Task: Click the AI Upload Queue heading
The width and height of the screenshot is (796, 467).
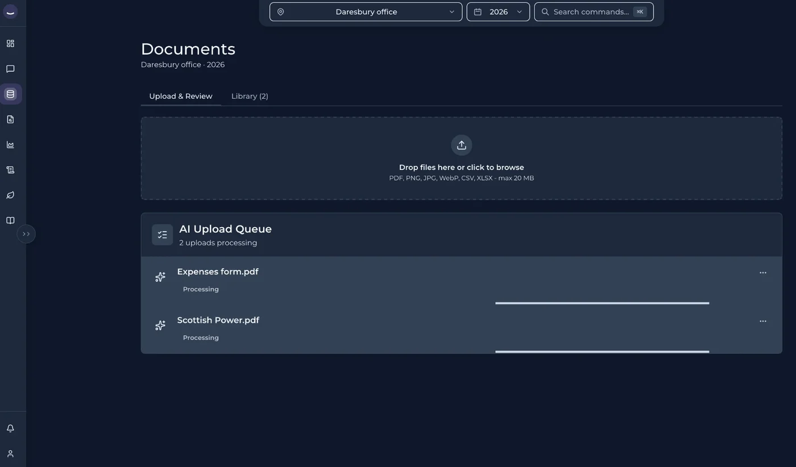Action: 225,229
